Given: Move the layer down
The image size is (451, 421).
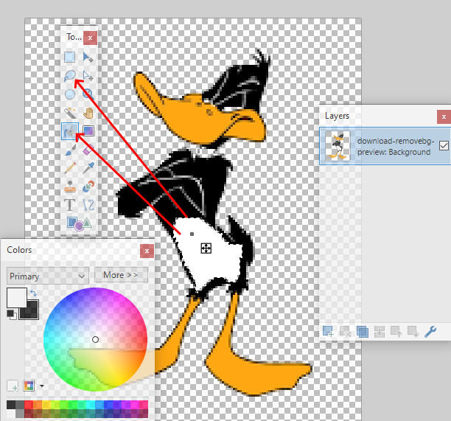Looking at the screenshot, I should [413, 332].
